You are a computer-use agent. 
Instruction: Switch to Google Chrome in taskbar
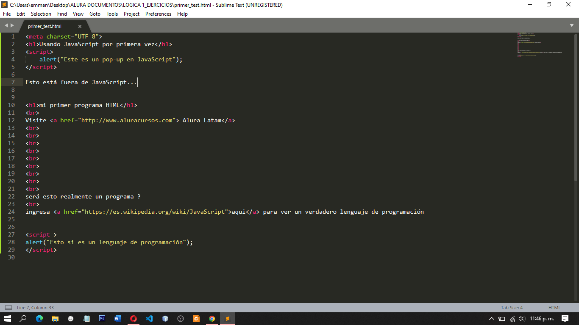tap(212, 319)
